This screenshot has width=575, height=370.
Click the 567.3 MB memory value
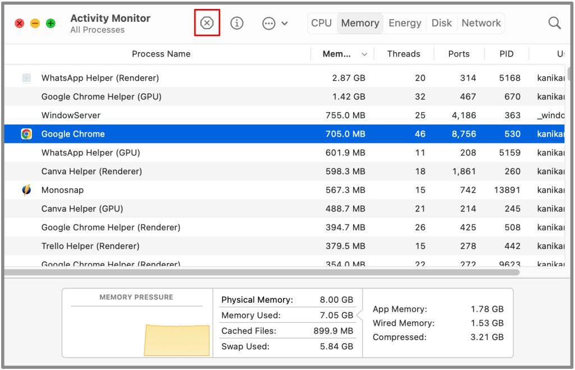(345, 190)
